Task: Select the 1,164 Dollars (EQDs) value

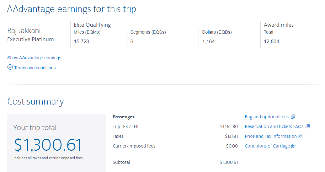Action: [x=208, y=42]
